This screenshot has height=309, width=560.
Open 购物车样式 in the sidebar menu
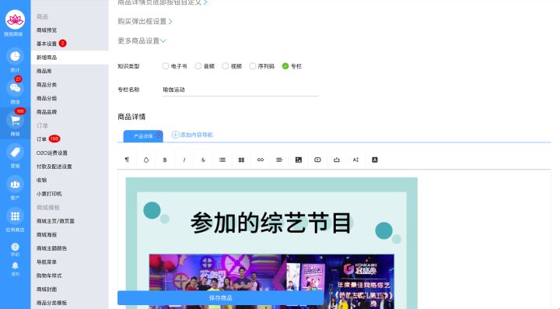click(x=49, y=276)
